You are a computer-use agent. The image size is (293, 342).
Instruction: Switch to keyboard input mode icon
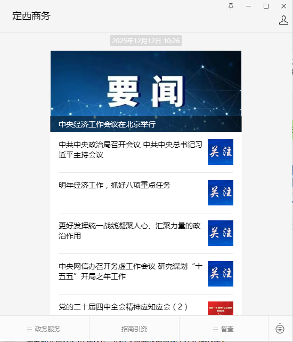pos(280,329)
